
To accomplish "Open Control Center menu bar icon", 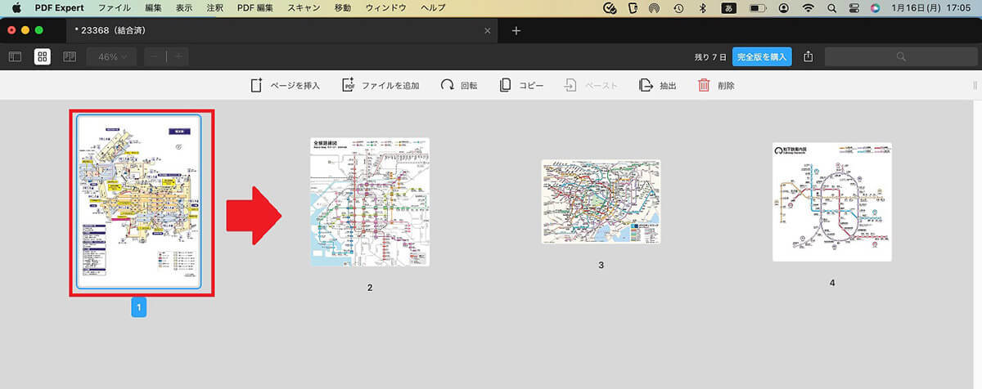I will (854, 7).
